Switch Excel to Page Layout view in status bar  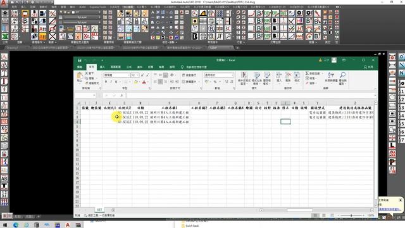[x=323, y=215]
